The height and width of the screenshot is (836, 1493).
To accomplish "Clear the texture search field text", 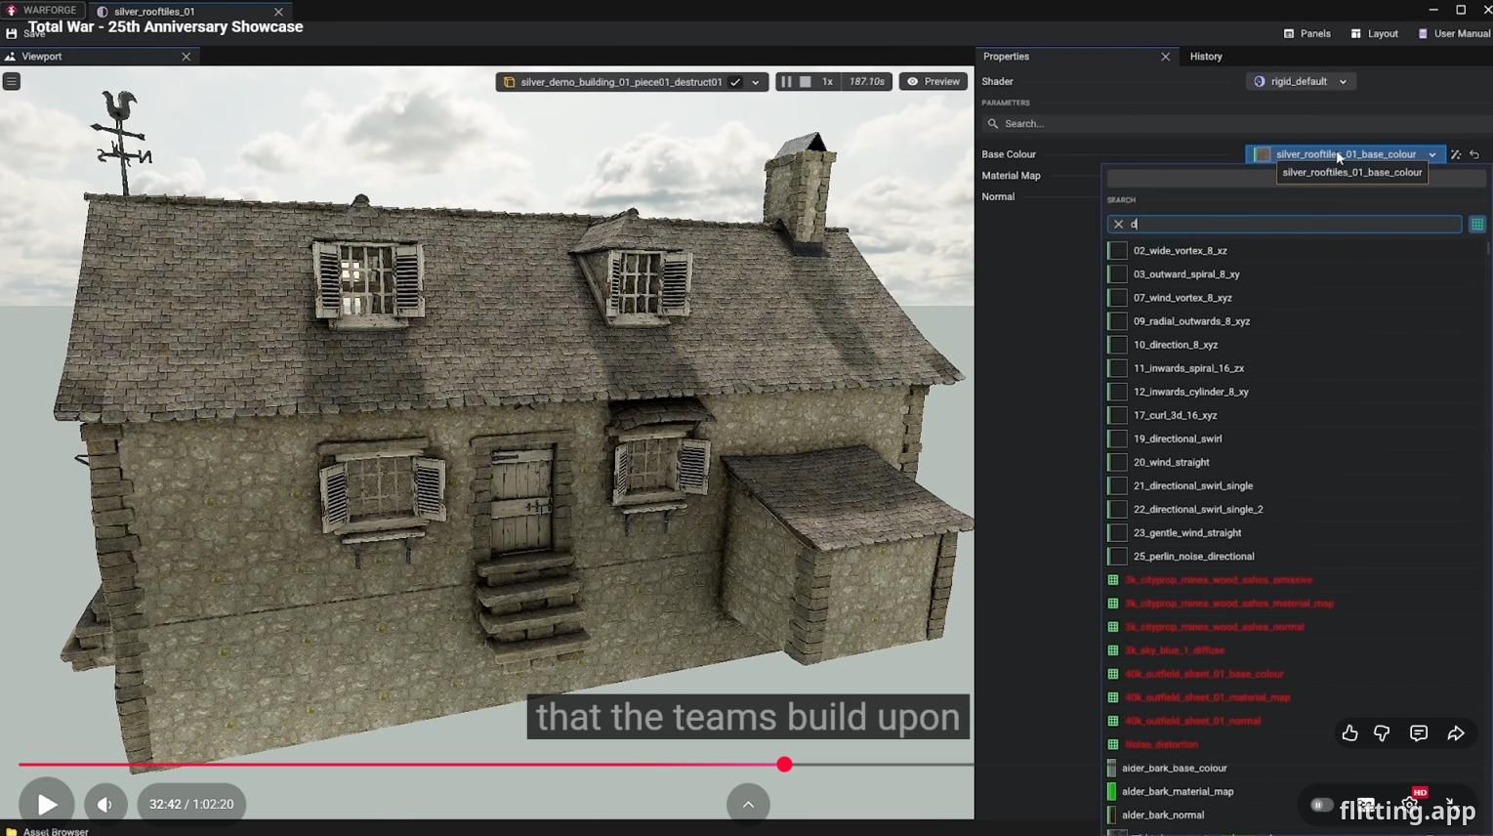I will tap(1119, 225).
